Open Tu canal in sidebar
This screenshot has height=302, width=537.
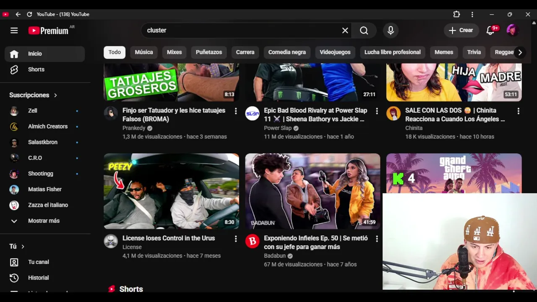pos(45,262)
